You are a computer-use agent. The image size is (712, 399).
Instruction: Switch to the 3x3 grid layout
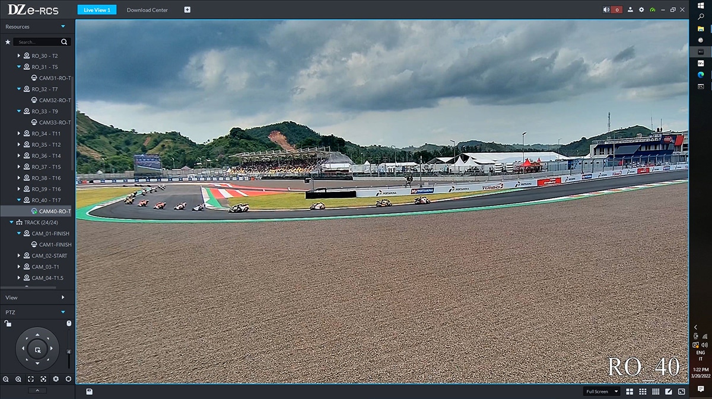[x=643, y=391]
